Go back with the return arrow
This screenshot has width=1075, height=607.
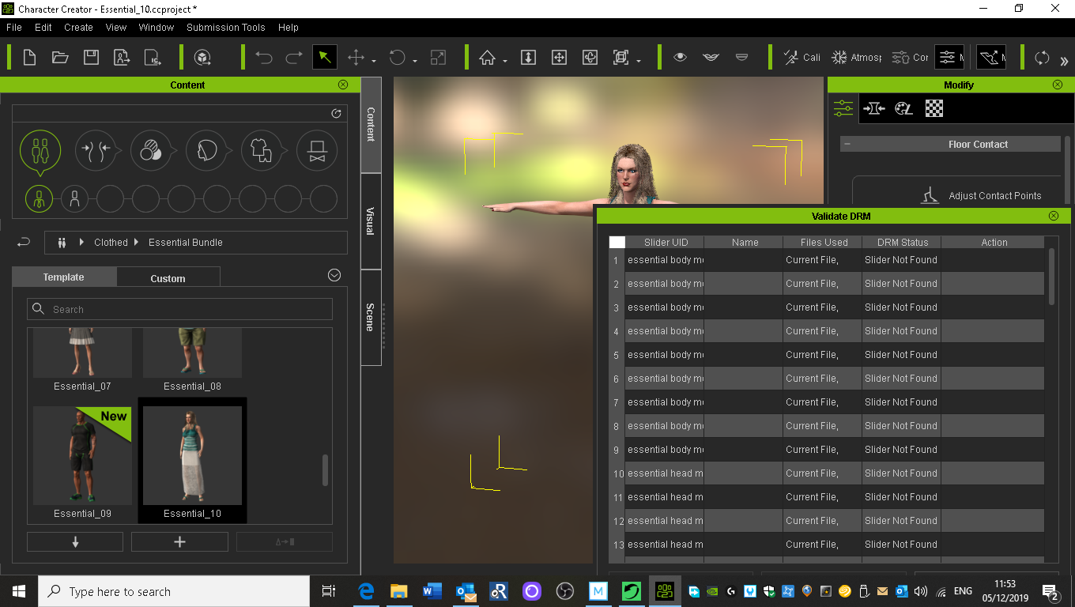click(24, 243)
